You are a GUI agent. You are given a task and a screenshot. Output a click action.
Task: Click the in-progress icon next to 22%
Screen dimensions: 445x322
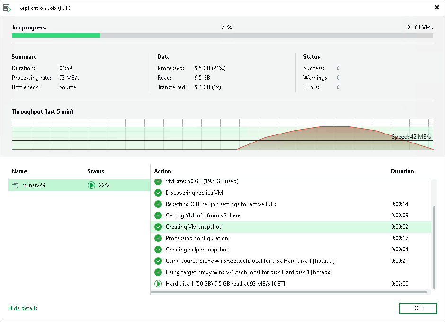pyautogui.click(x=91, y=185)
